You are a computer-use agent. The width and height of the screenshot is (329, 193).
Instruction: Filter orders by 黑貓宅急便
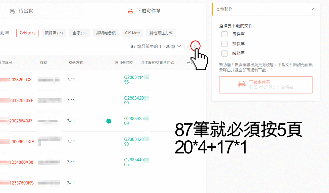pyautogui.click(x=106, y=33)
